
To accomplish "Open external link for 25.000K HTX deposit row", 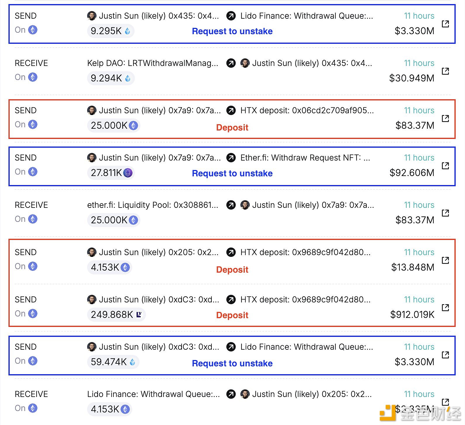I will click(445, 118).
